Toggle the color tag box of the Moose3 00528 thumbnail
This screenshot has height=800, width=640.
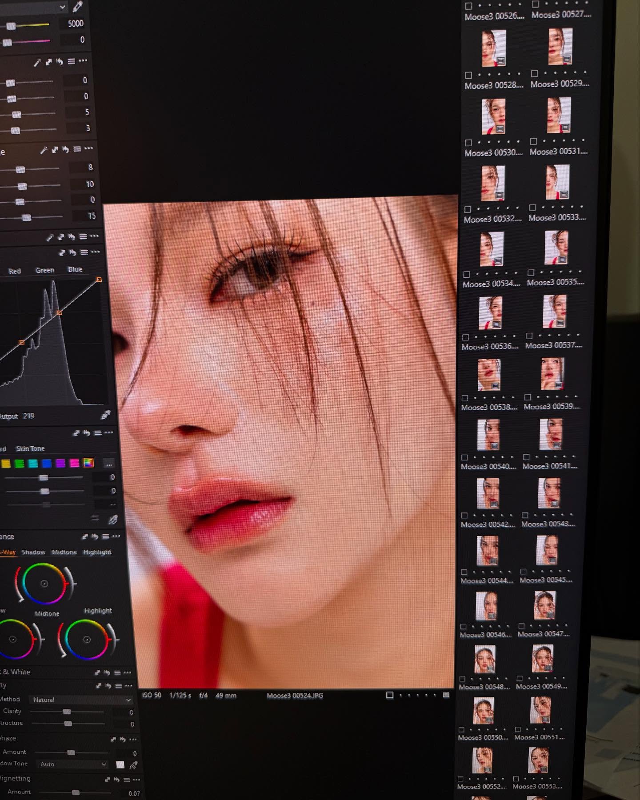tap(468, 75)
